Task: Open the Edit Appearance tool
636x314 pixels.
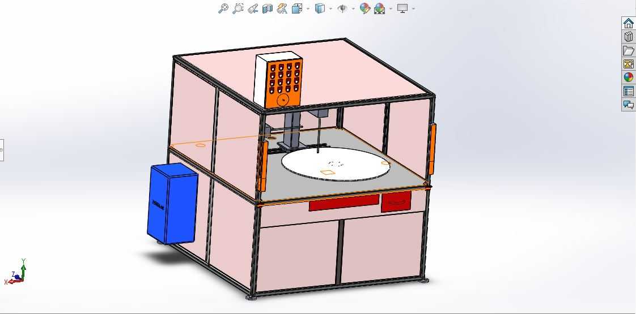Action: click(364, 8)
